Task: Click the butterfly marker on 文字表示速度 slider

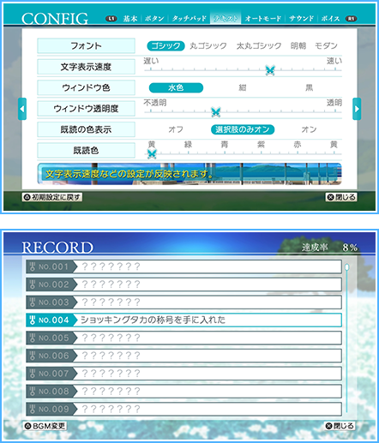Action: [x=270, y=70]
